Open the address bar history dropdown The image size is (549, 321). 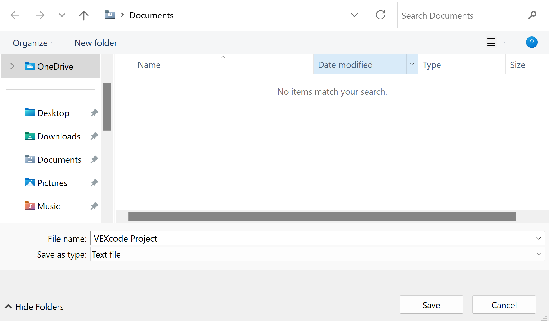pyautogui.click(x=354, y=15)
